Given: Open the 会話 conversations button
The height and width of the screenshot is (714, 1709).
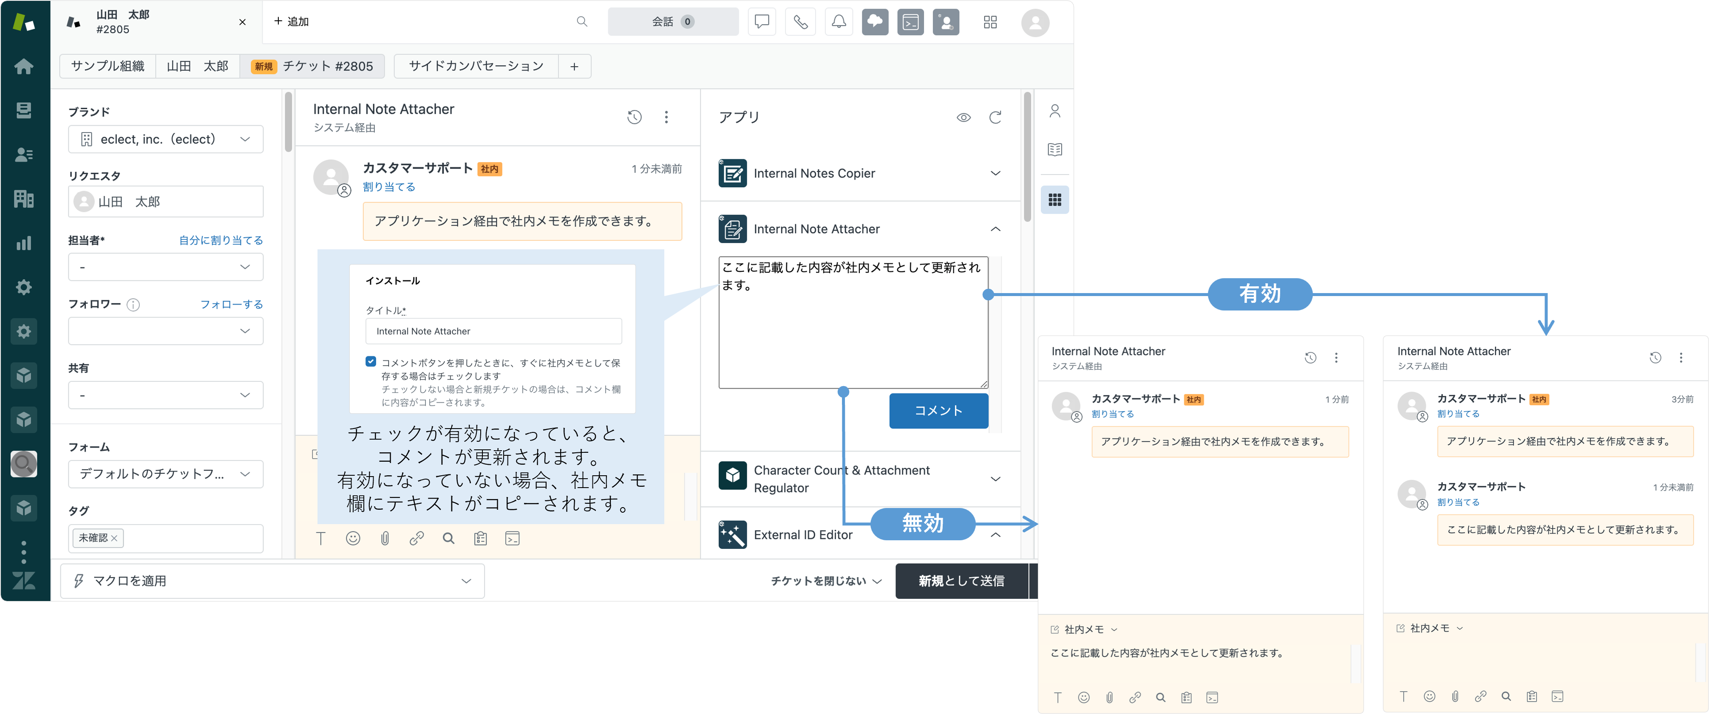Looking at the screenshot, I should [673, 21].
